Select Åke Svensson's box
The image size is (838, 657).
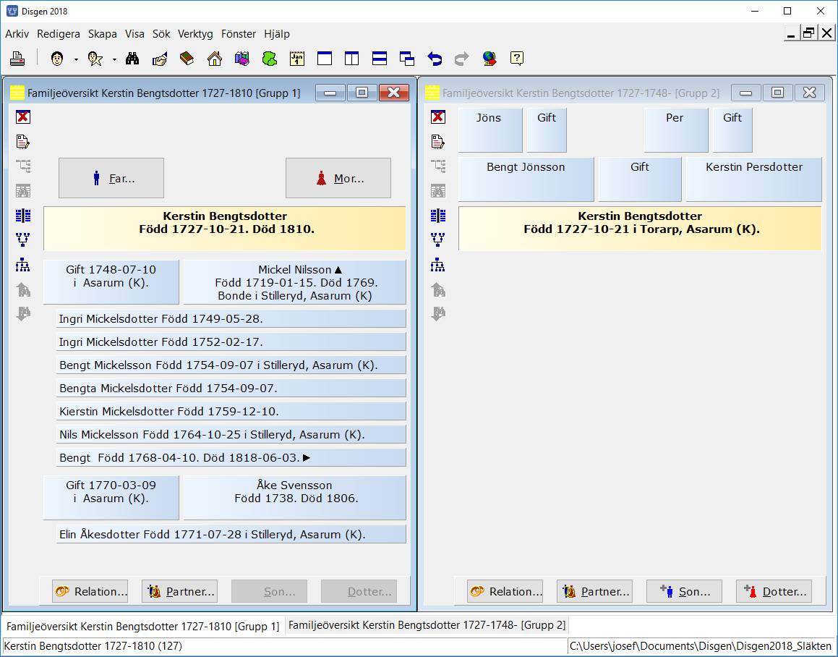point(295,498)
